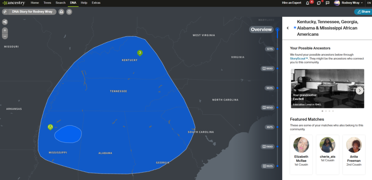Click the map zoom in plus button
Viewport: 372px width, 180px height.
[x=5, y=30]
